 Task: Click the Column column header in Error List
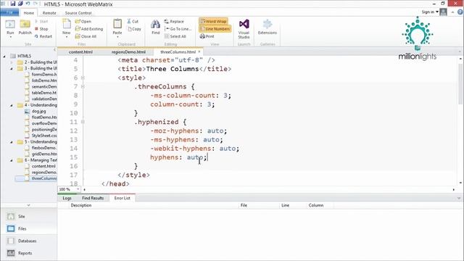point(316,205)
